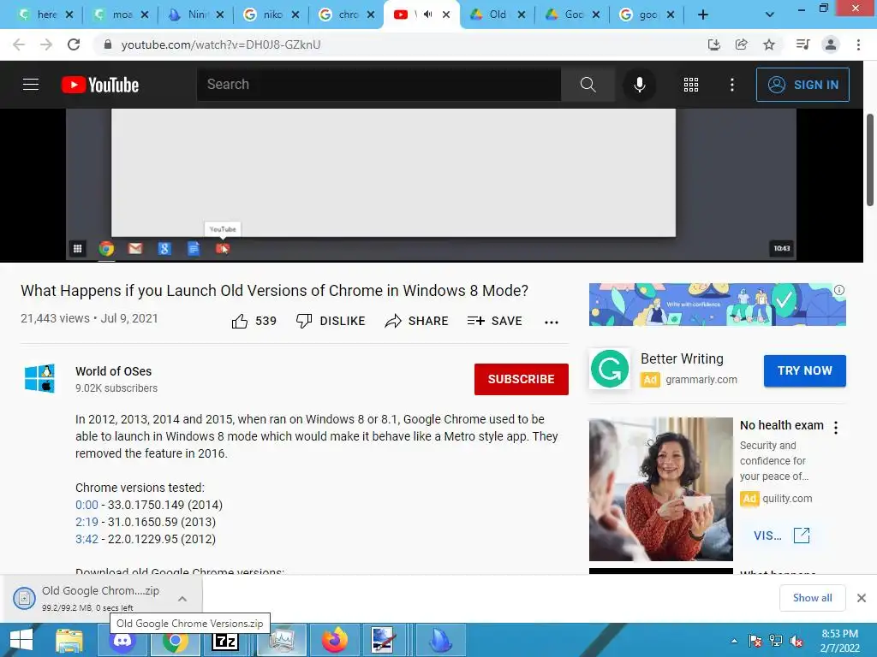Open the YouTube guide hamburger menu

[x=31, y=85]
